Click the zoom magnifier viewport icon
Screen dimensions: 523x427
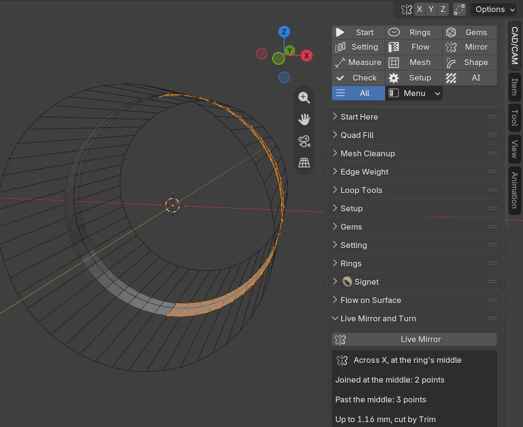(x=304, y=98)
